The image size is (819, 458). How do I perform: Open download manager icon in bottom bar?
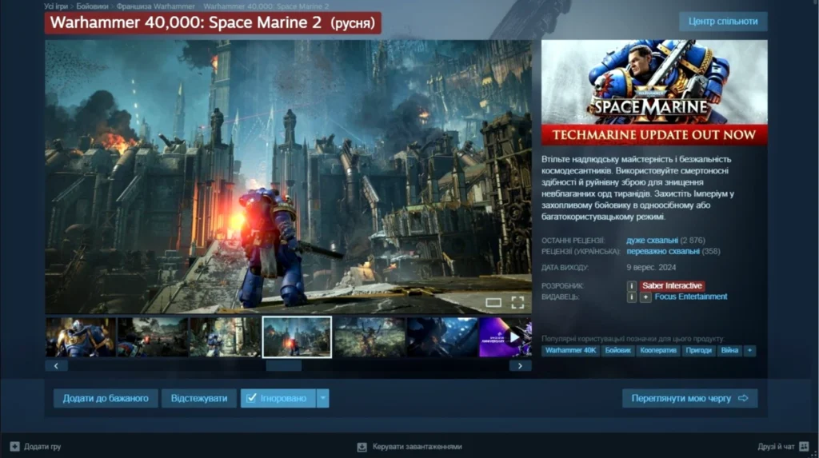click(362, 446)
